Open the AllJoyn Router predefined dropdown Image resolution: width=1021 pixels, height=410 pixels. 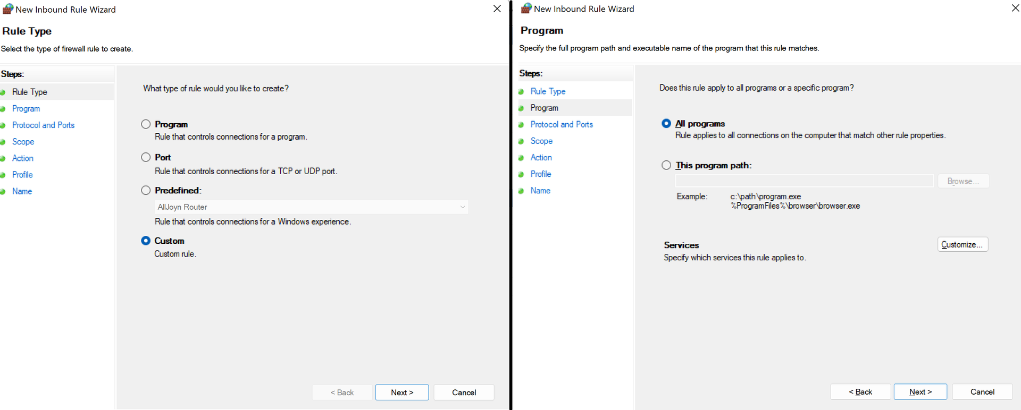coord(311,207)
